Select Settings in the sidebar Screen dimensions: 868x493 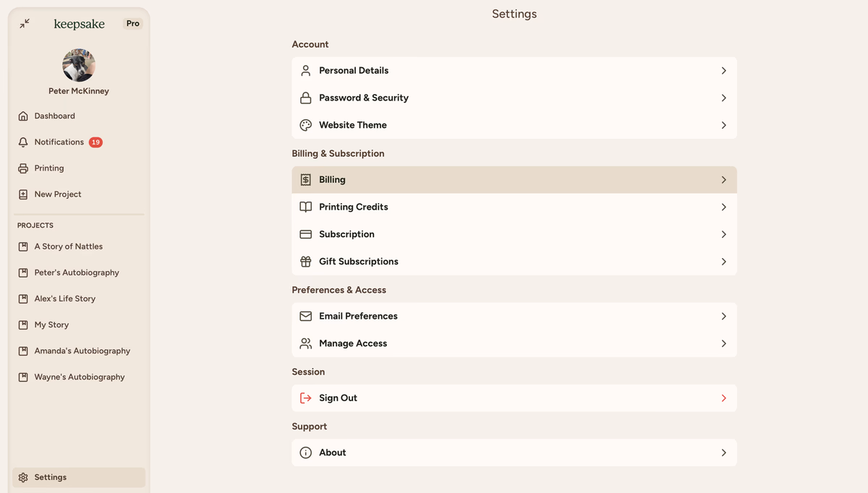tap(51, 477)
